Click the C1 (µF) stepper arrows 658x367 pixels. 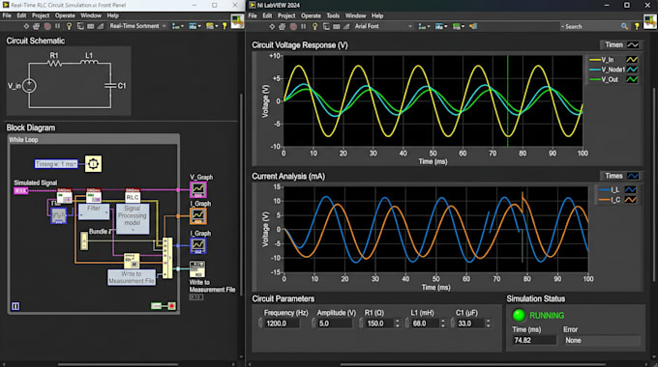(488, 324)
